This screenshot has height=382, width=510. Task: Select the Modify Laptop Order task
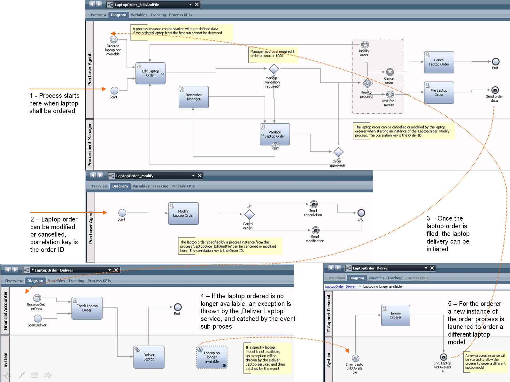tap(183, 214)
